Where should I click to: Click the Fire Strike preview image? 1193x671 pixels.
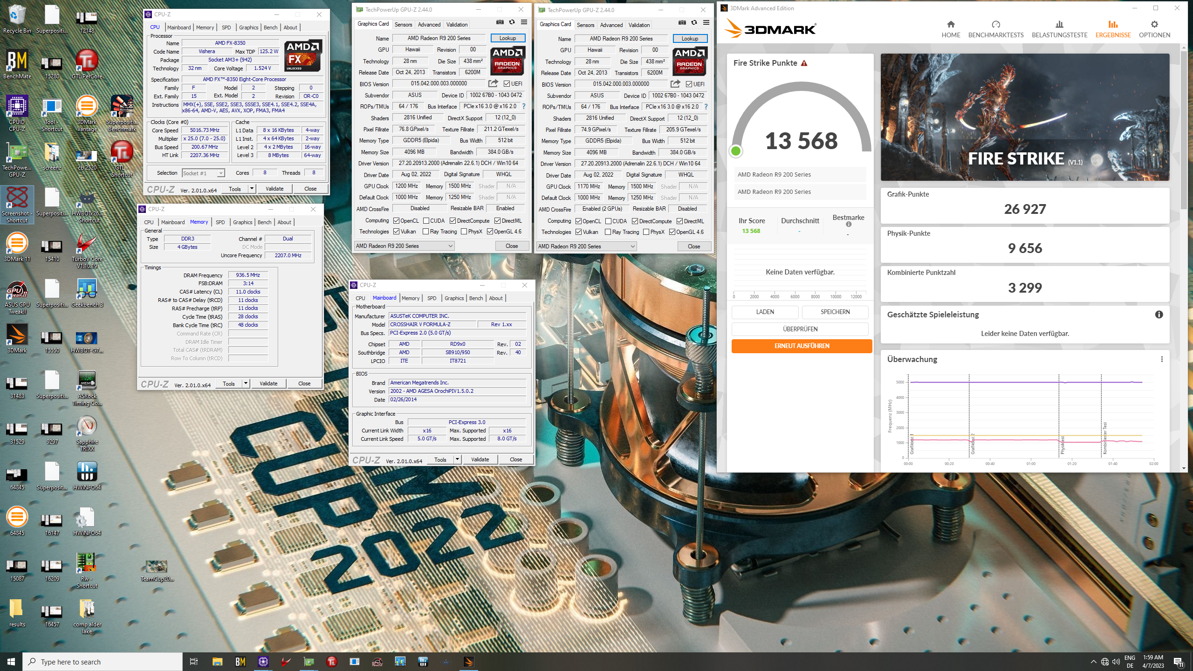1025,117
